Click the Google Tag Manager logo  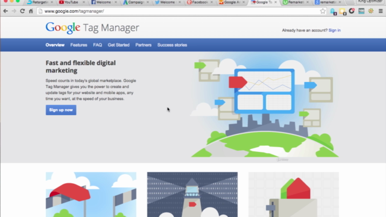click(x=92, y=28)
